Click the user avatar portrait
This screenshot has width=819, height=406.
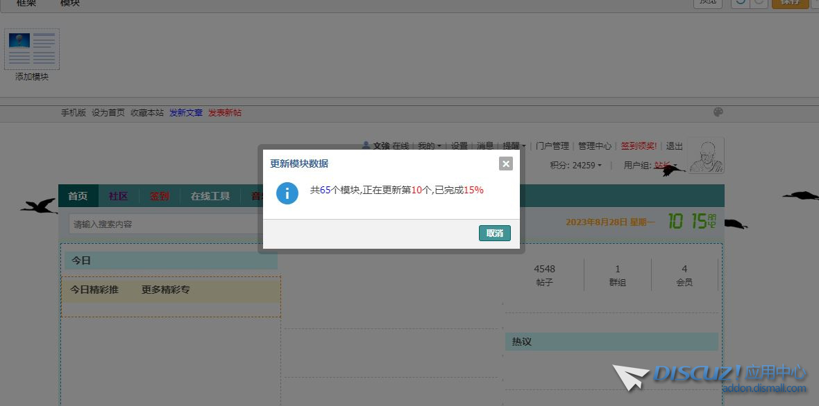(704, 155)
